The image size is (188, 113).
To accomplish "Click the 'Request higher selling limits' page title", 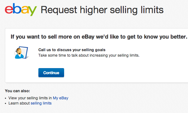I will coord(102,10).
